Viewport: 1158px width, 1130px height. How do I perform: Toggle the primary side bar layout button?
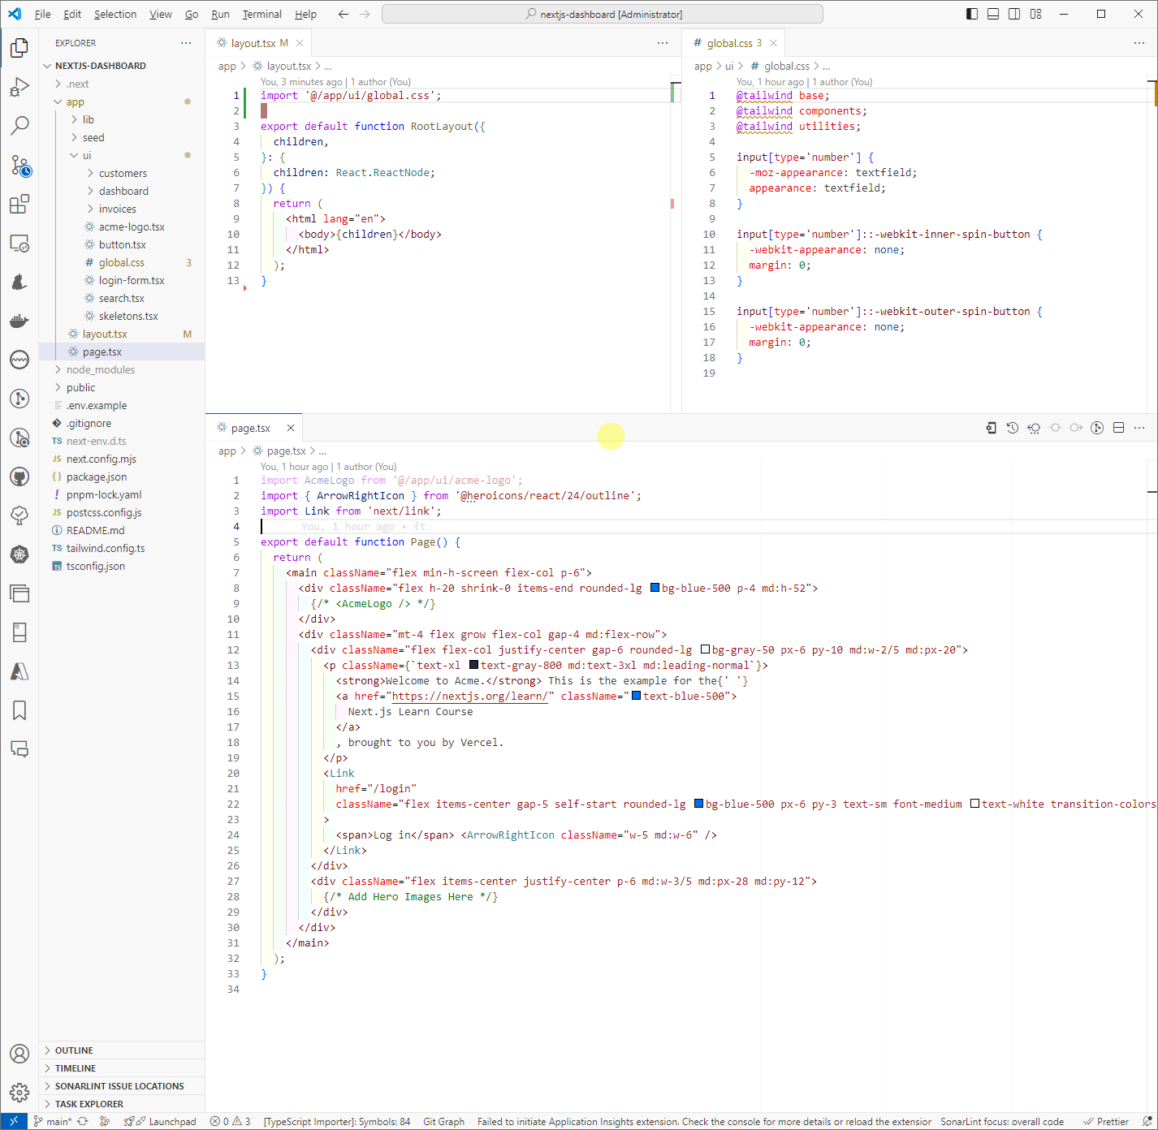pos(972,14)
